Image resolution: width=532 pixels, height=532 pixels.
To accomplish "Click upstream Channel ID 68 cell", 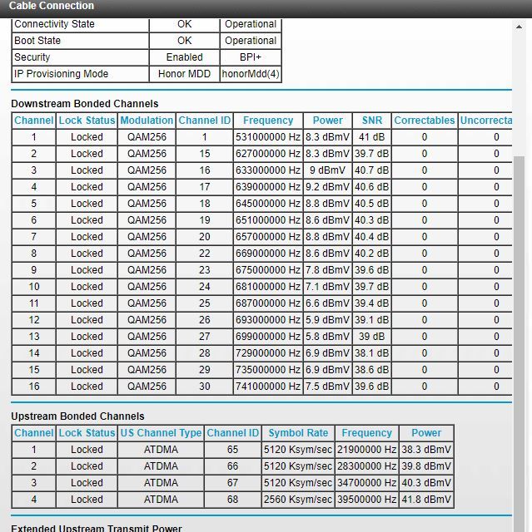I will click(x=232, y=500).
